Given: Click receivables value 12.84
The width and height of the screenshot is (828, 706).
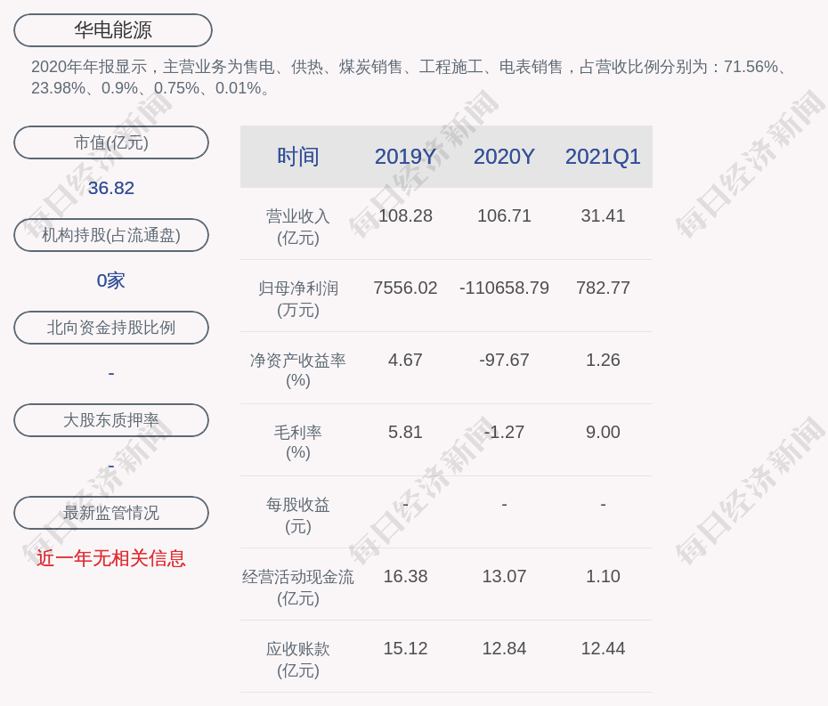Looking at the screenshot, I should [504, 648].
